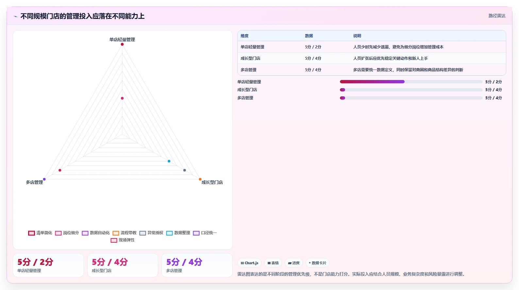Click description starting 人员少时先减少遗漏

[x=398, y=47]
